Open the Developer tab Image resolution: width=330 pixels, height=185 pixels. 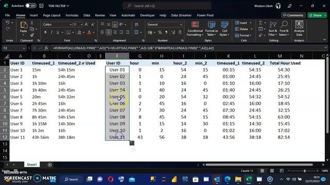tap(147, 15)
